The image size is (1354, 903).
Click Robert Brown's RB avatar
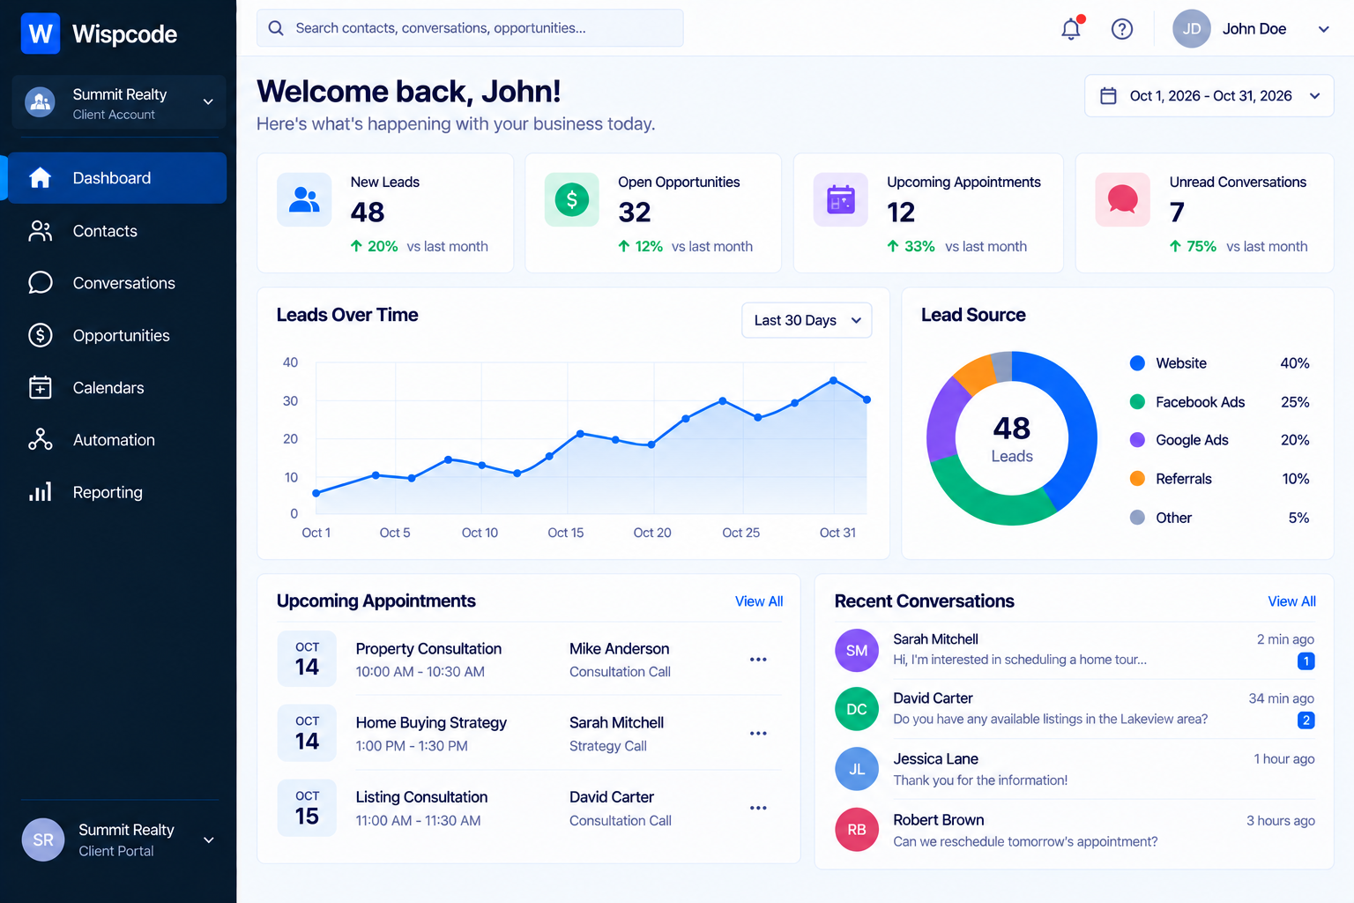pos(857,830)
